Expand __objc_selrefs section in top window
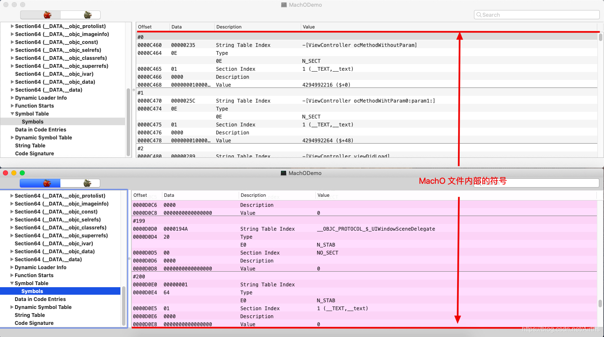 click(x=12, y=50)
